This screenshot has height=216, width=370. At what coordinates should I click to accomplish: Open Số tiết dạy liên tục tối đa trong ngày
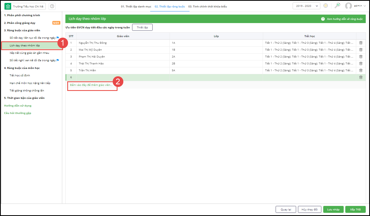33,38
